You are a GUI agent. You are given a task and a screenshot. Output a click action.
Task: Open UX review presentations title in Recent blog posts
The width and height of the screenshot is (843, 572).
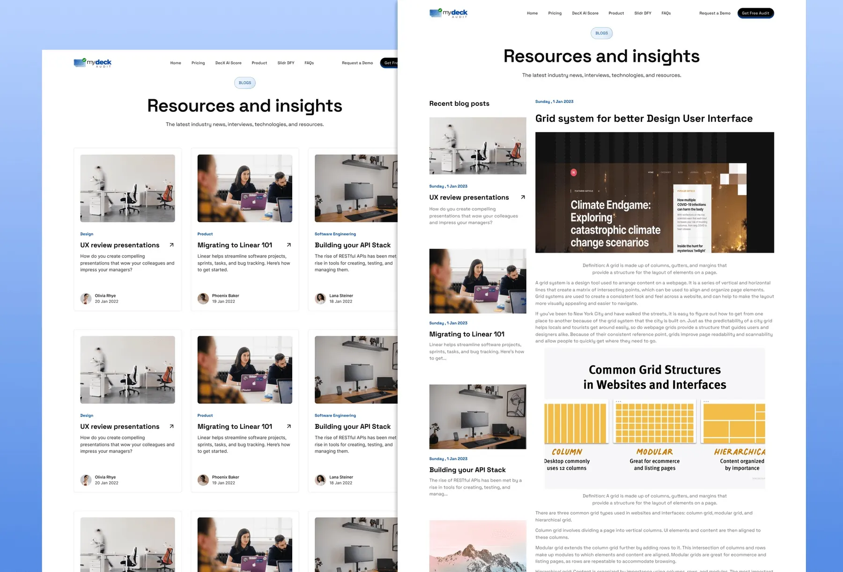pos(469,198)
